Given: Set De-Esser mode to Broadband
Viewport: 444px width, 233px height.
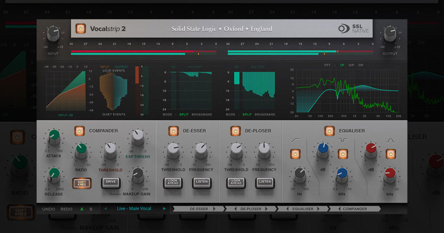Looking at the screenshot, I should [x=202, y=114].
